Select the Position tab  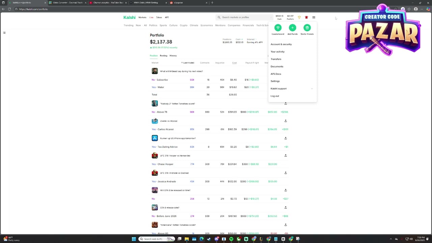pyautogui.click(x=154, y=56)
